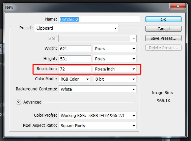Click the disabled Size dropdown arrow
Screen dimensions: 191x141
tap(134, 38)
